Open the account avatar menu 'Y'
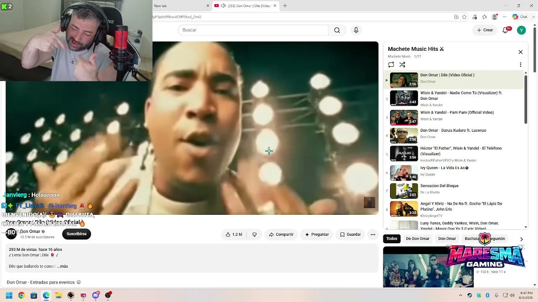The image size is (538, 302). [x=521, y=30]
